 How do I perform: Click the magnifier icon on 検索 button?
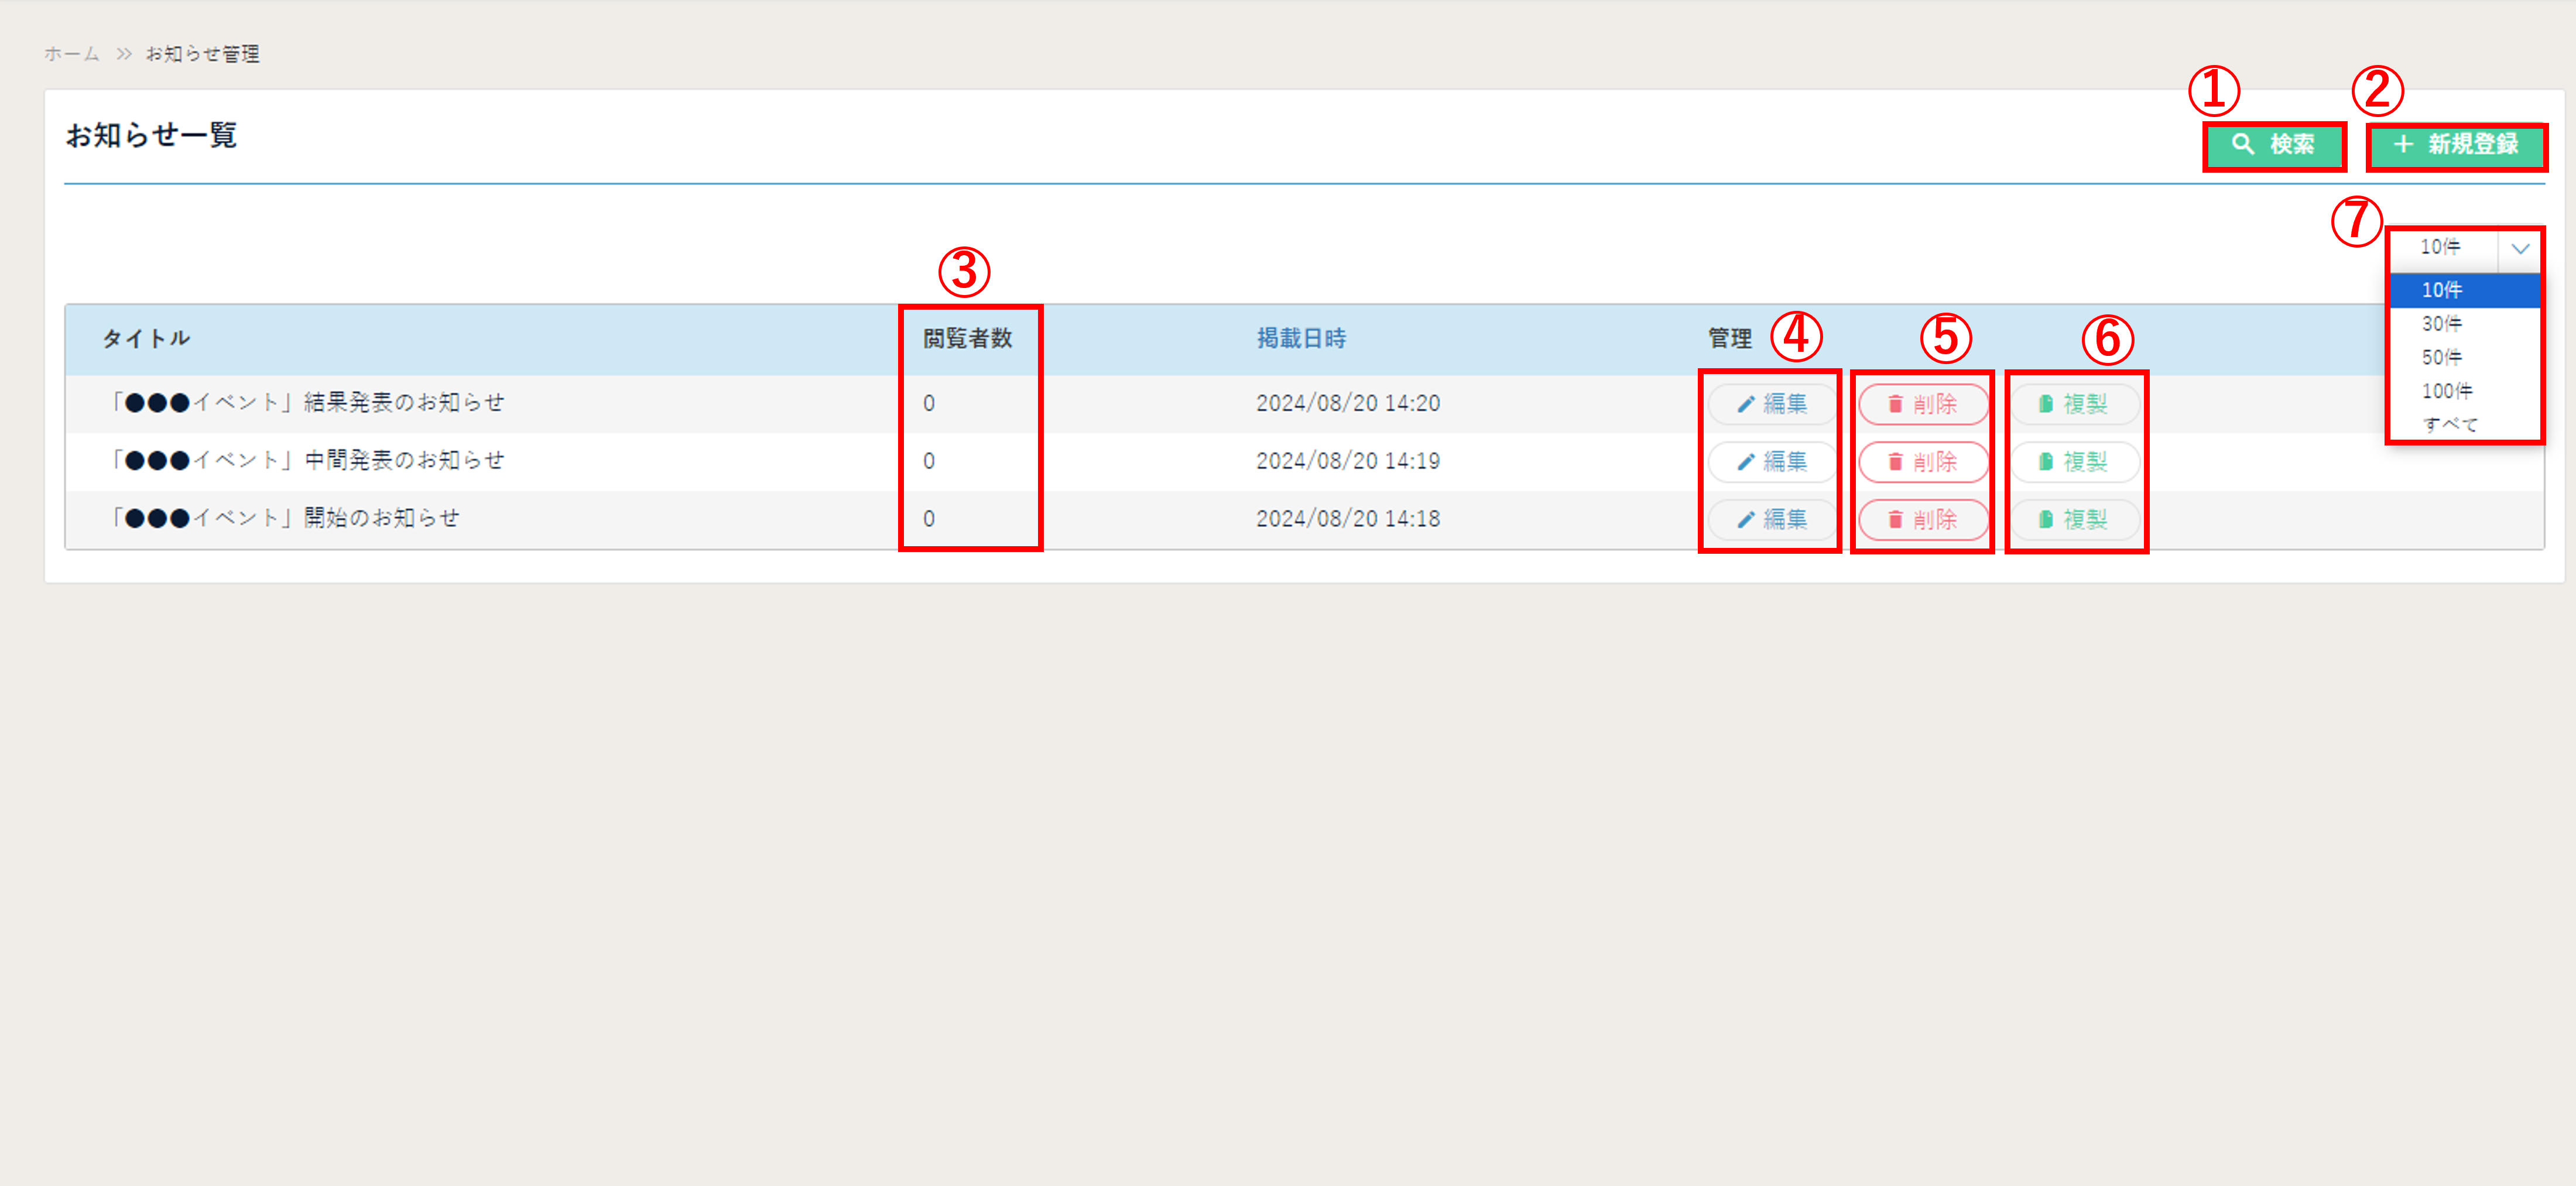point(2243,144)
